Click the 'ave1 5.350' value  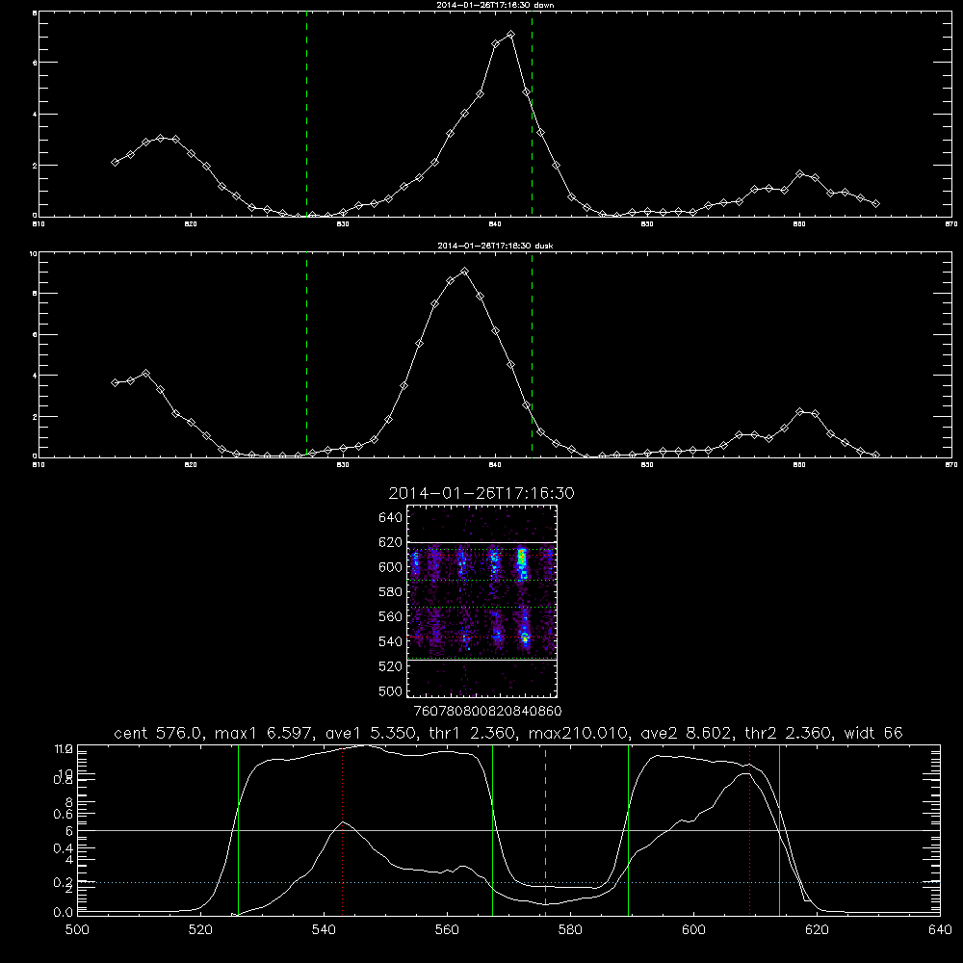pyautogui.click(x=369, y=733)
